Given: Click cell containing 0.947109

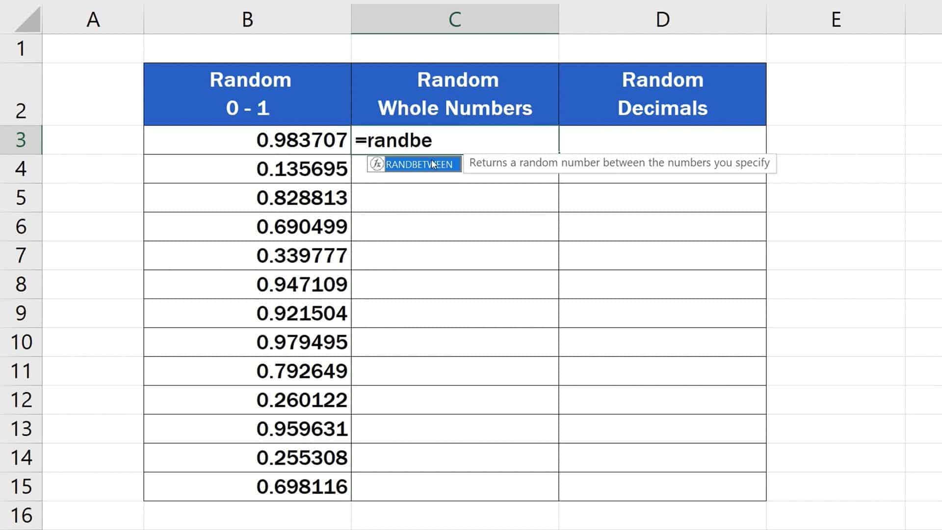Looking at the screenshot, I should pyautogui.click(x=247, y=284).
